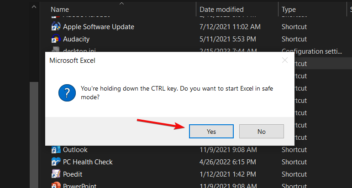Select the desktop.ini file icon
This screenshot has height=188, width=352.
point(56,50)
